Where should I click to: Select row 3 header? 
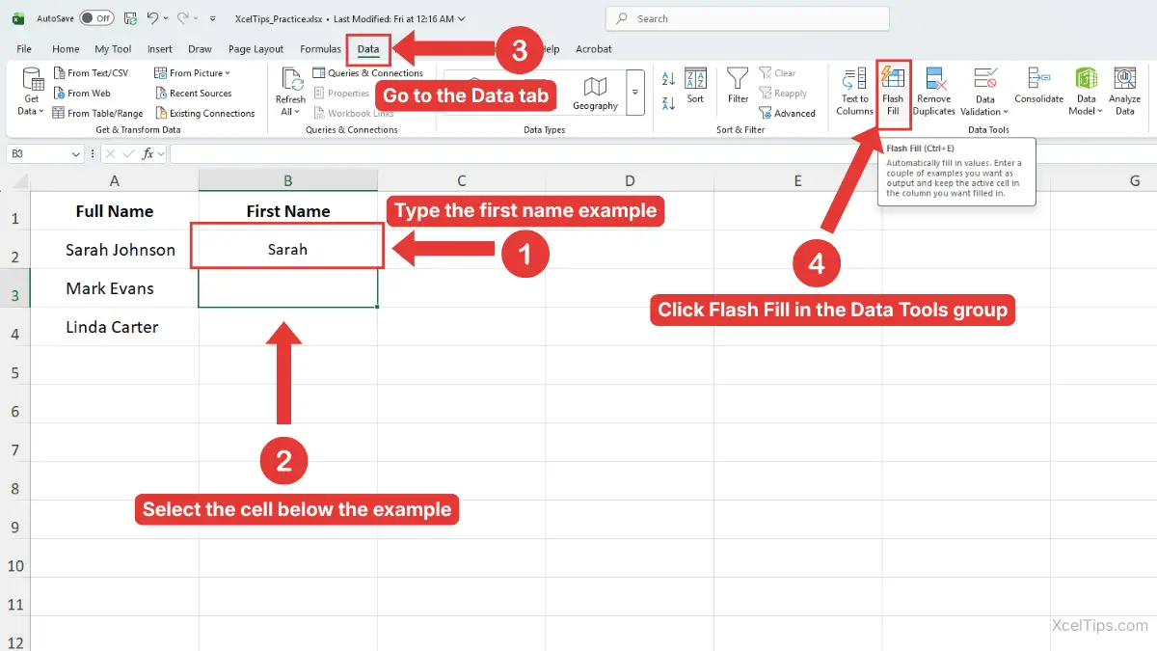(x=14, y=295)
